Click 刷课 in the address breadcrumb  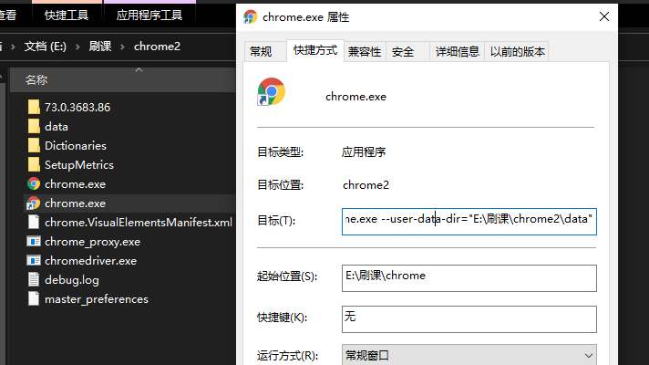100,46
